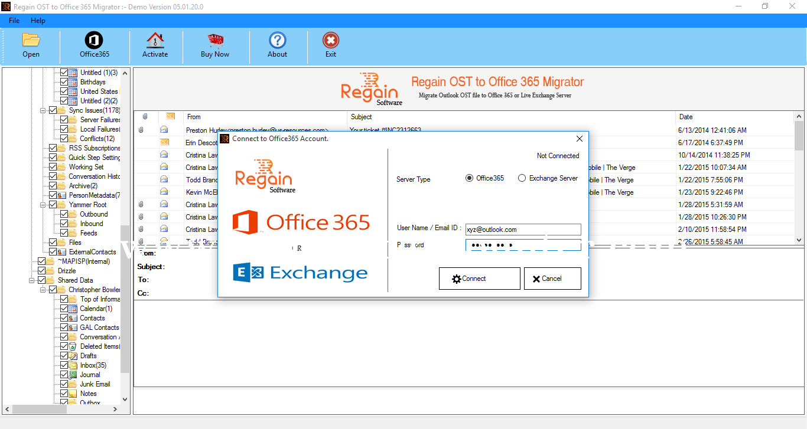Image resolution: width=807 pixels, height=429 pixels.
Task: Select the Office365 server type radio button
Action: tap(470, 178)
